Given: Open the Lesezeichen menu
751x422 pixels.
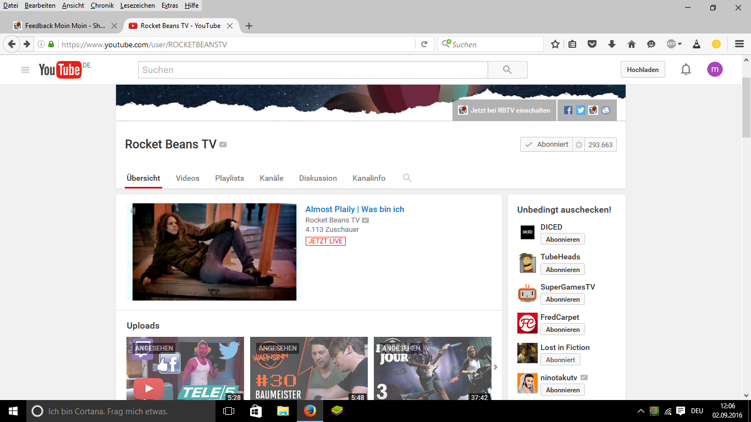Looking at the screenshot, I should point(137,5).
